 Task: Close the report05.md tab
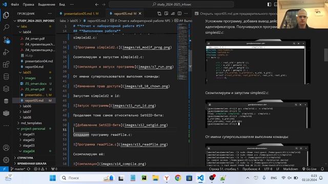click(140, 14)
